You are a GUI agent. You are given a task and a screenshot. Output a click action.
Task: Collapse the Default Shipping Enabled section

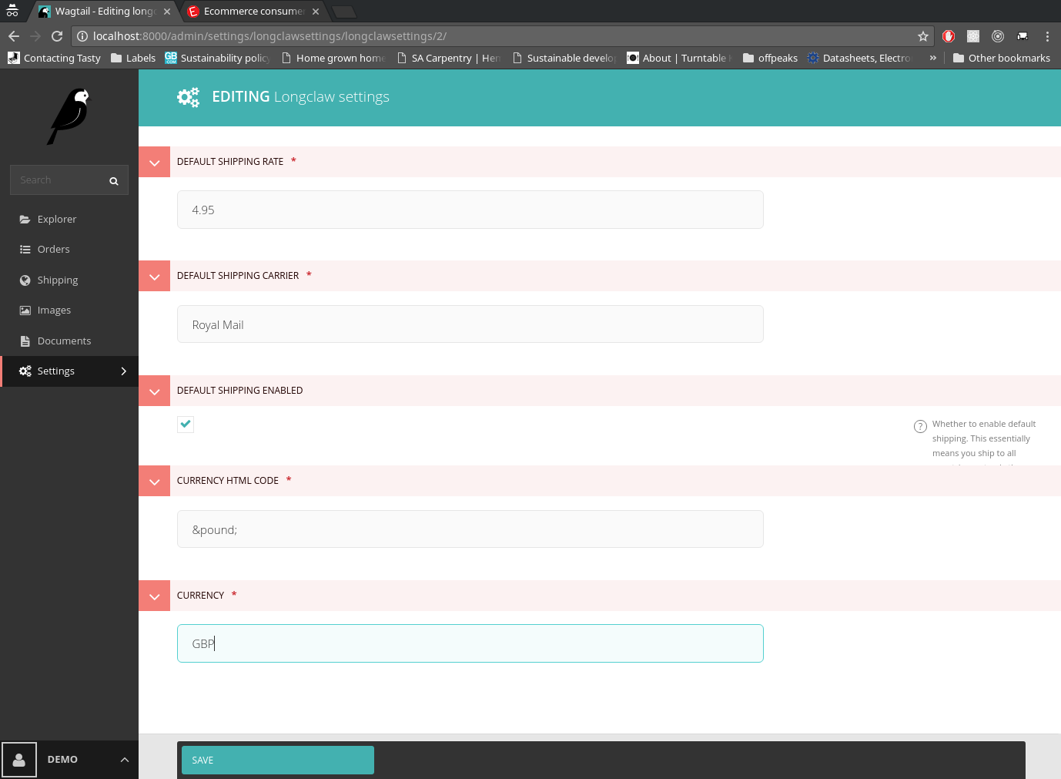[155, 391]
